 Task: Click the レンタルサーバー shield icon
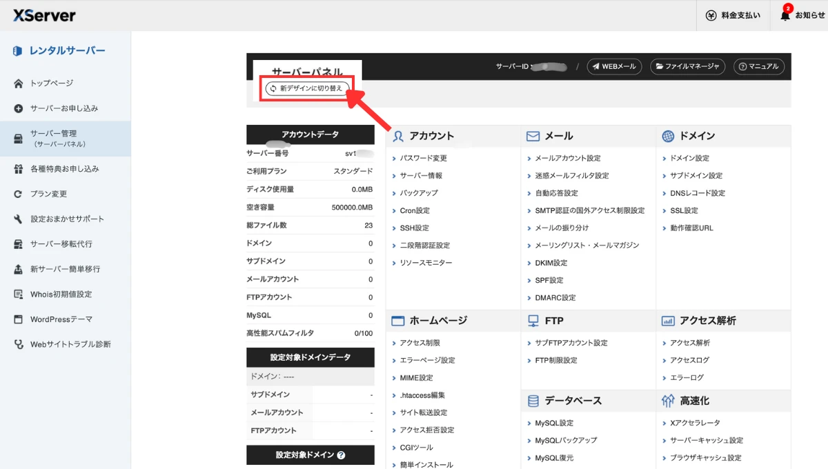coord(19,51)
